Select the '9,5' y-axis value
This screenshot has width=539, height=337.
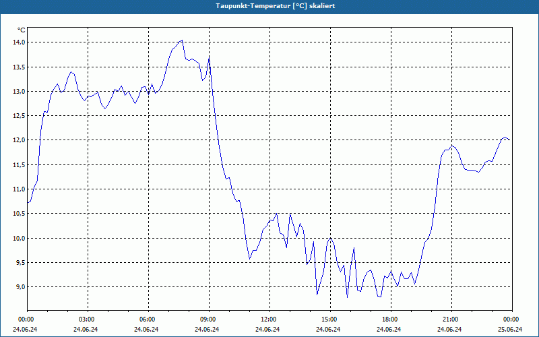coord(20,263)
